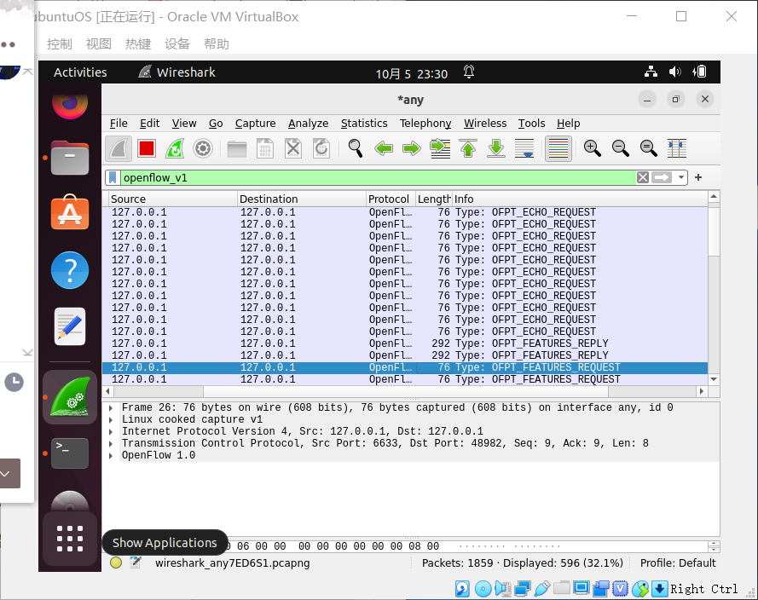Viewport: 758px width, 600px height.
Task: Expand the Frame 26 details
Action: coord(111,407)
